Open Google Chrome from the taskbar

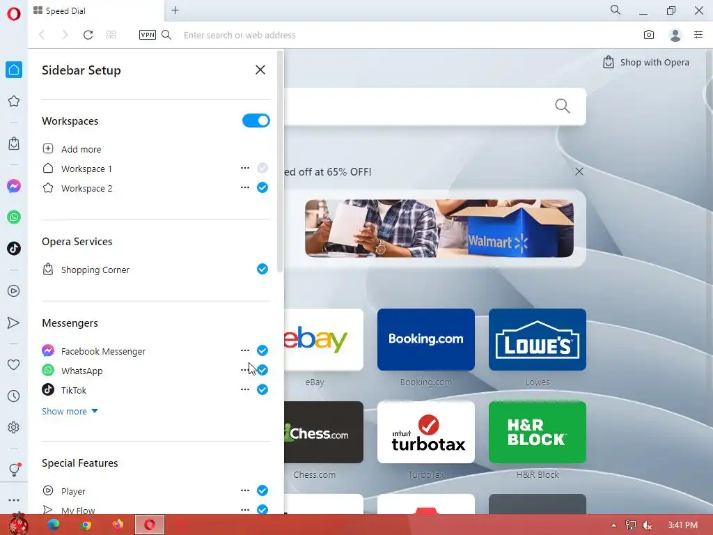[86, 525]
